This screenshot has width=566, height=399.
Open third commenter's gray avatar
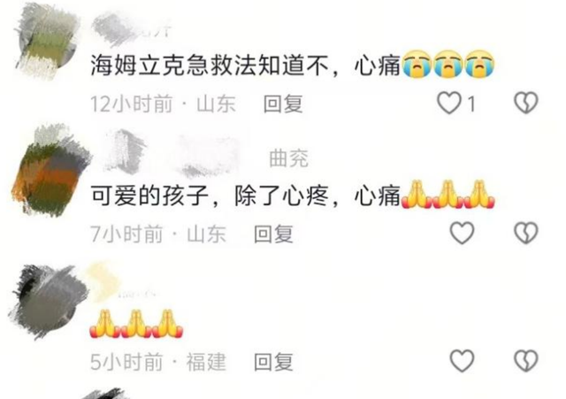(49, 302)
